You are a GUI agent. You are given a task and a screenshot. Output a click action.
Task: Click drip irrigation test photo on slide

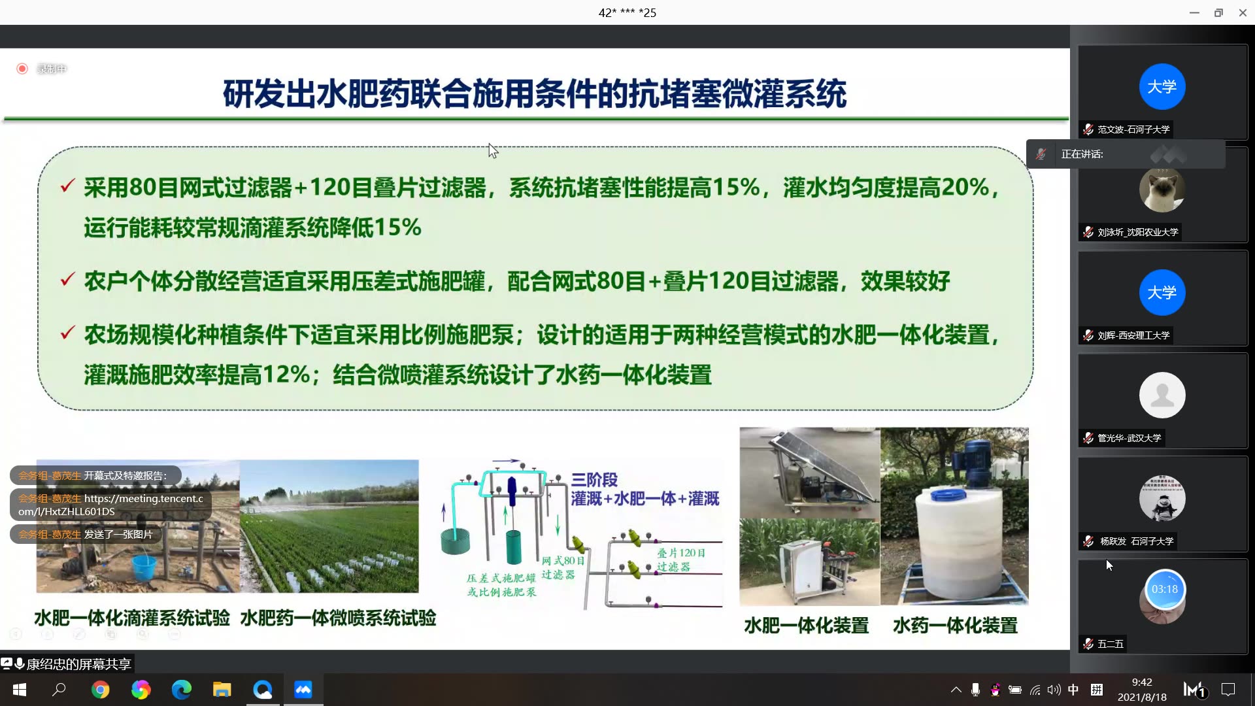click(x=138, y=526)
